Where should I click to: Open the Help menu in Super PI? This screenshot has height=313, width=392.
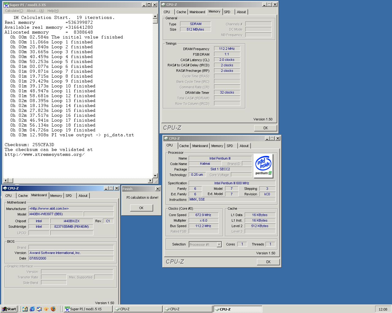click(x=53, y=11)
